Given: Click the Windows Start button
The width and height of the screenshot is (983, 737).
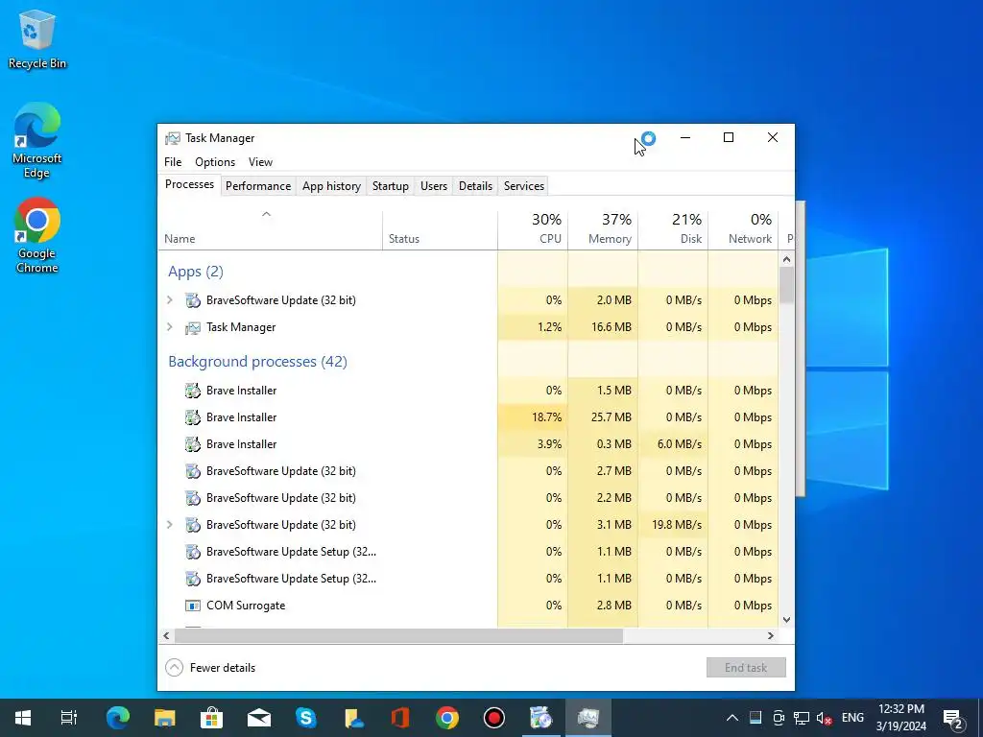Looking at the screenshot, I should [x=23, y=718].
